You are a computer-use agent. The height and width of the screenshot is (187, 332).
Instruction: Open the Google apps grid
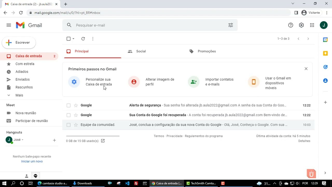coord(312,25)
